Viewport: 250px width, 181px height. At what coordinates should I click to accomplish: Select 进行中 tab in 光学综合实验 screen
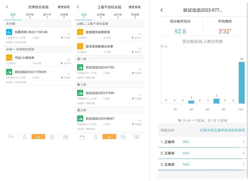[x=47, y=16]
